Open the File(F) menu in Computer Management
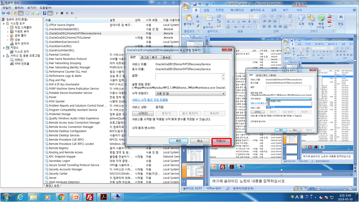 (7, 8)
